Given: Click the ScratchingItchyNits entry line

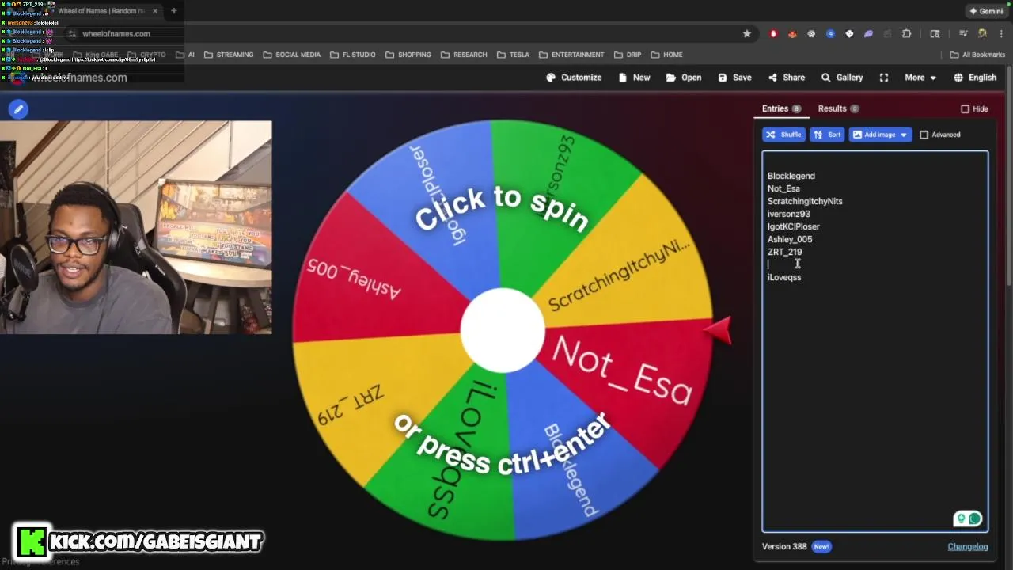Looking at the screenshot, I should 805,201.
